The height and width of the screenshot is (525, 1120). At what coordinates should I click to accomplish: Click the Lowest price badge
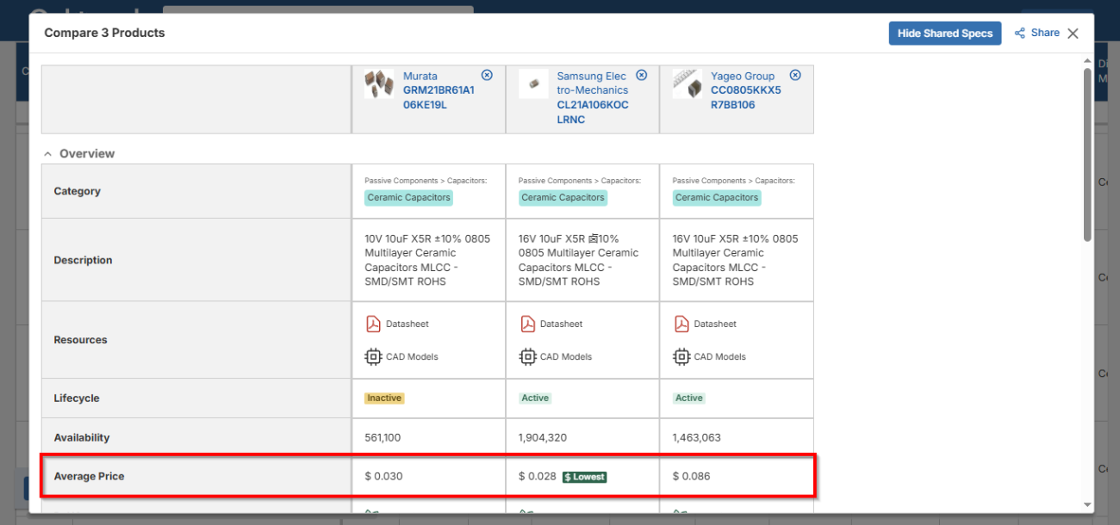click(x=584, y=477)
